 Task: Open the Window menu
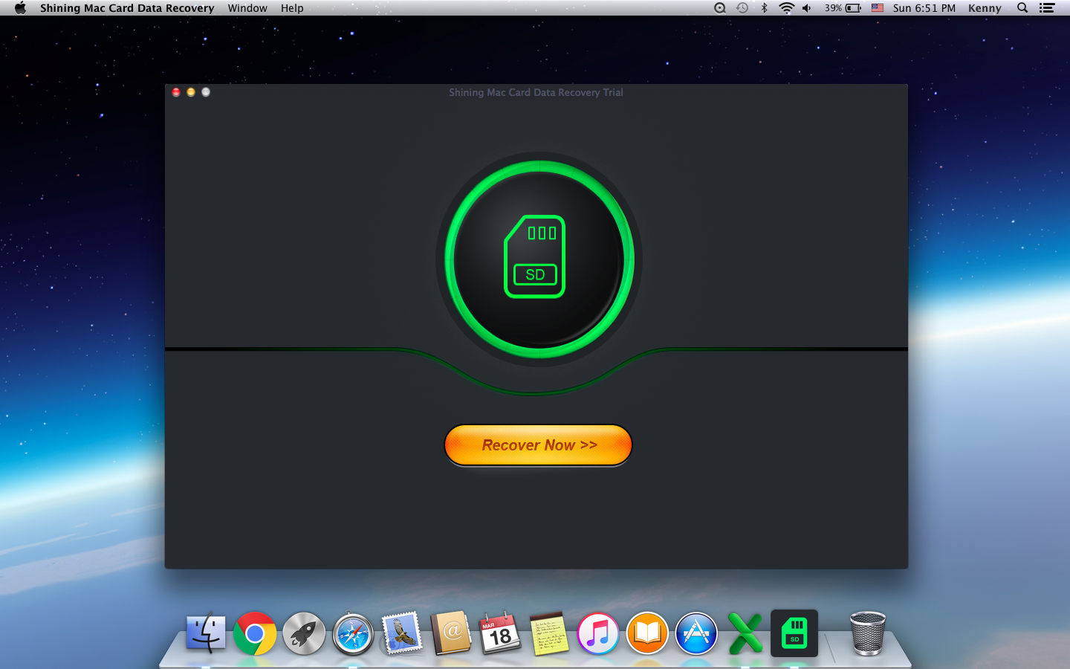247,8
